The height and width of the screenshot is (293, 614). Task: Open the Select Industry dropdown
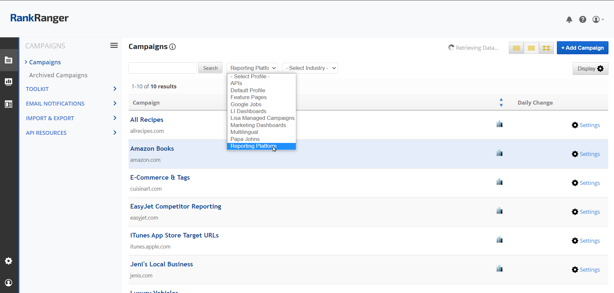[x=310, y=68]
